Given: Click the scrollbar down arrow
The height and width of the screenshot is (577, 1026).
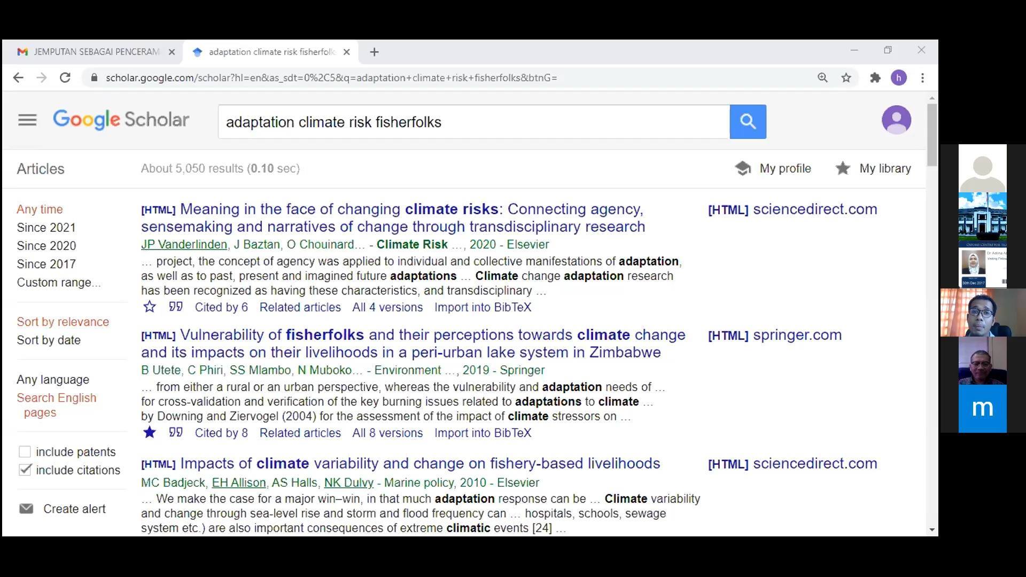Looking at the screenshot, I should point(932,530).
